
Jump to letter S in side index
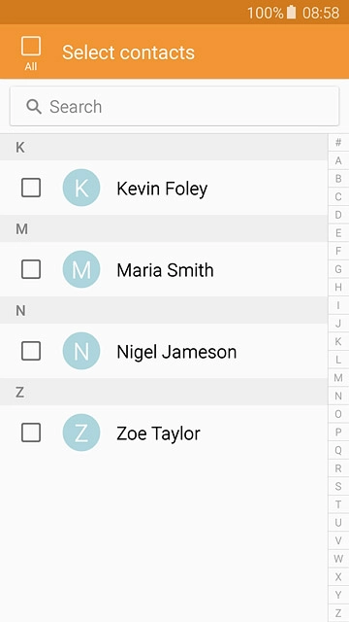pyautogui.click(x=338, y=486)
